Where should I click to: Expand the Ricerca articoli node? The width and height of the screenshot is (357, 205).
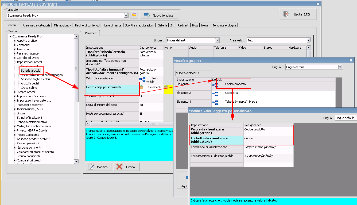click(15, 92)
